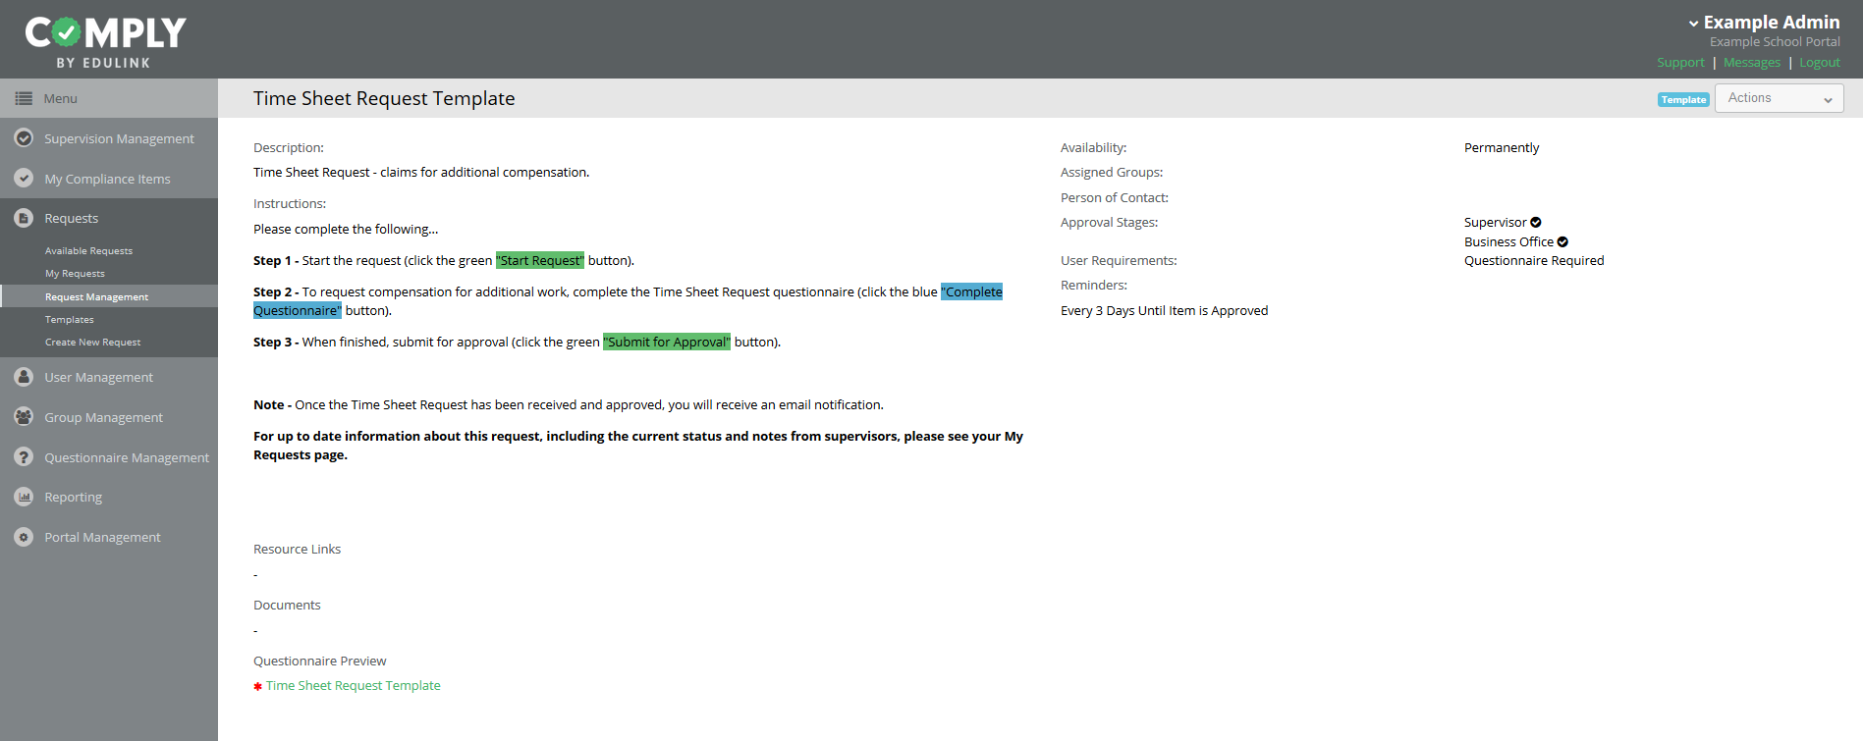The height and width of the screenshot is (741, 1863).
Task: Click the Questionnaire Management question mark icon
Action: click(x=25, y=457)
